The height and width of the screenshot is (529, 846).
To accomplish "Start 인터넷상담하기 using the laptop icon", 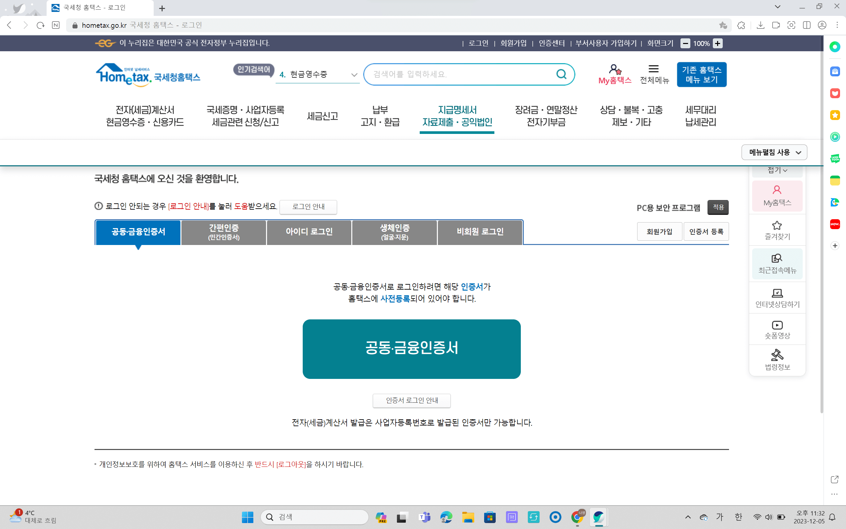I will click(777, 297).
